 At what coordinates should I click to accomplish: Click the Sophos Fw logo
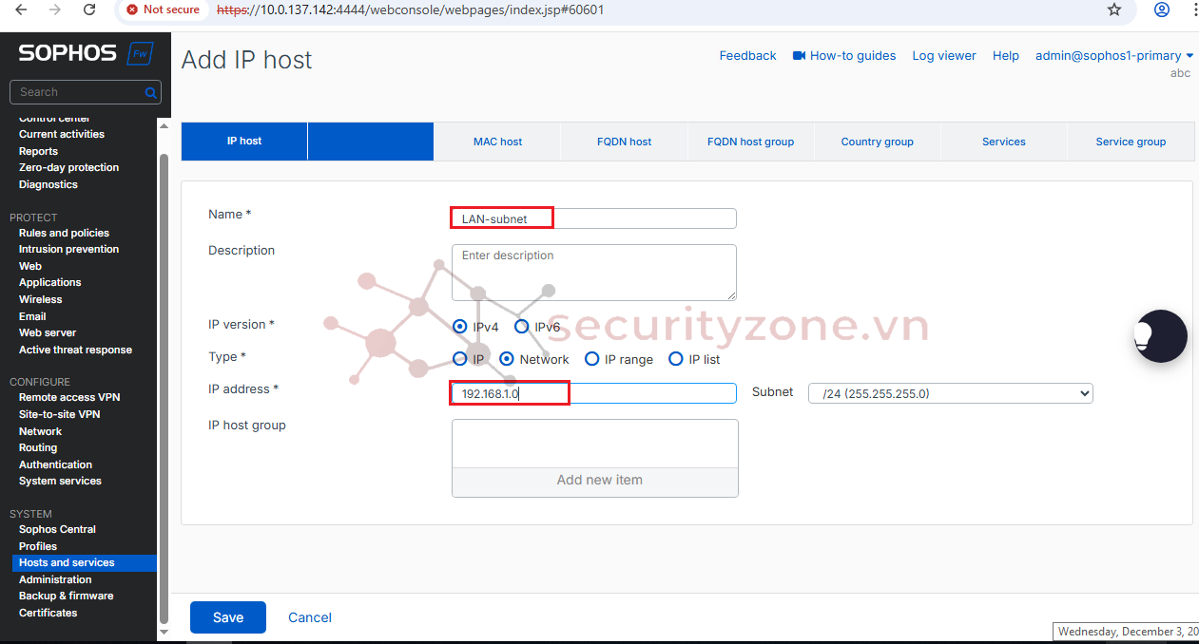pyautogui.click(x=85, y=53)
